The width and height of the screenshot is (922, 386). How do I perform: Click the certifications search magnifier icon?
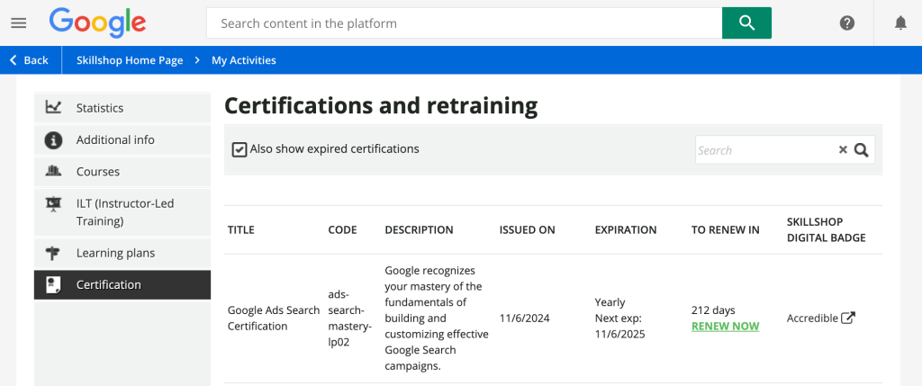click(x=862, y=150)
